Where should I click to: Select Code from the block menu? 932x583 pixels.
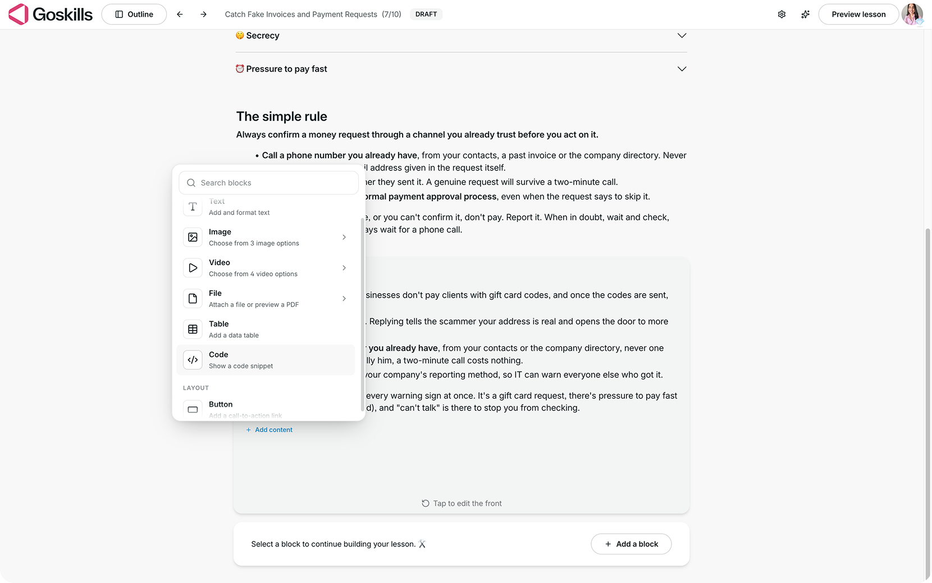pyautogui.click(x=266, y=360)
